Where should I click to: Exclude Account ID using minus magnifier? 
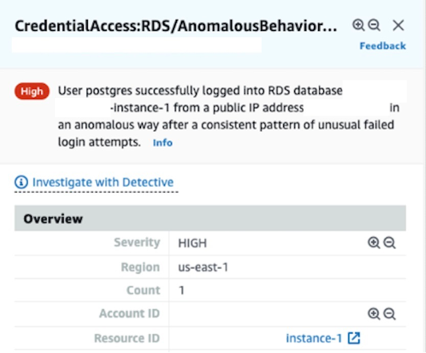point(390,314)
